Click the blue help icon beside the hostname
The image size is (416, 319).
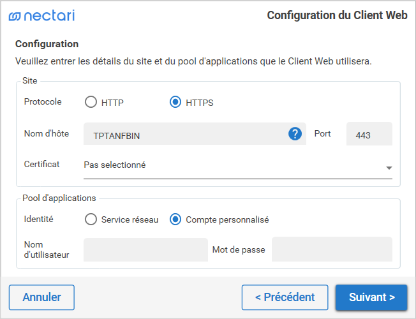294,134
